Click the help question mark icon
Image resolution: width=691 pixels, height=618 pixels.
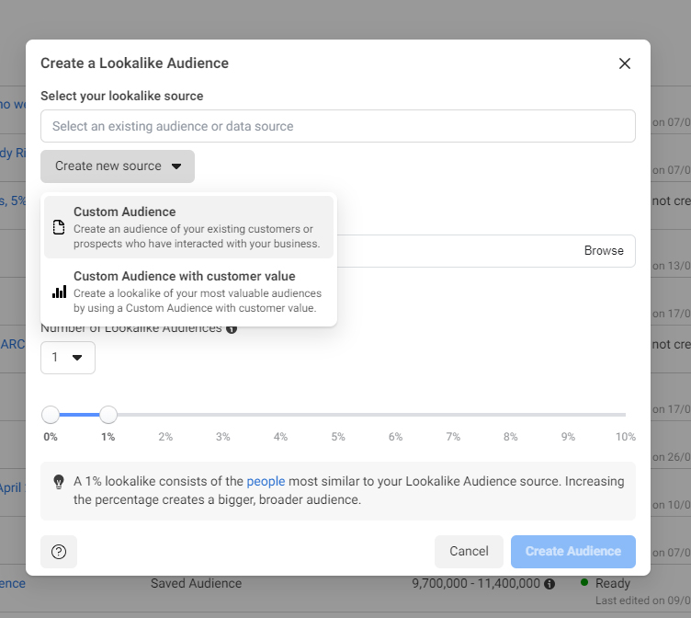pyautogui.click(x=59, y=552)
